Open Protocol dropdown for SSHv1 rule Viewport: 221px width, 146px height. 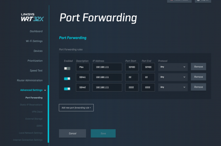173,77
